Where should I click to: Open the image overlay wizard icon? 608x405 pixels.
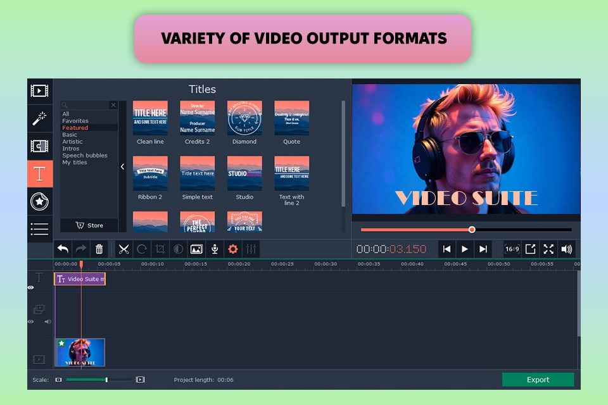196,249
